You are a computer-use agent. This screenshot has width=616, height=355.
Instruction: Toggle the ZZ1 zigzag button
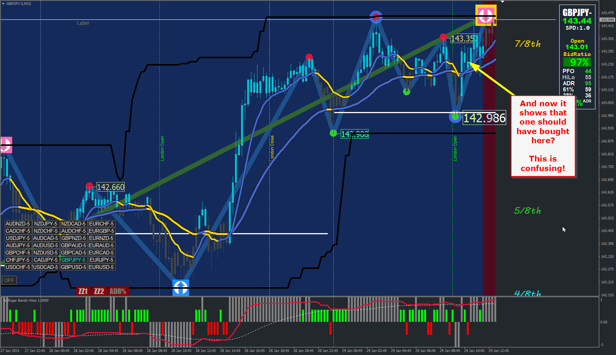83,291
